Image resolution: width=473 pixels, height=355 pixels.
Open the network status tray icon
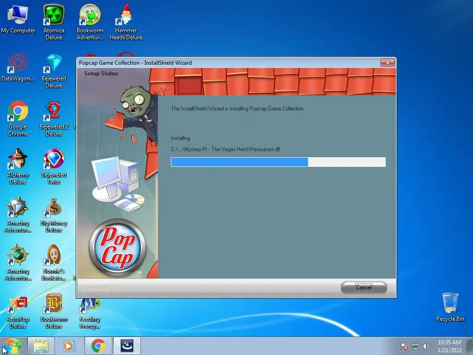(415, 346)
